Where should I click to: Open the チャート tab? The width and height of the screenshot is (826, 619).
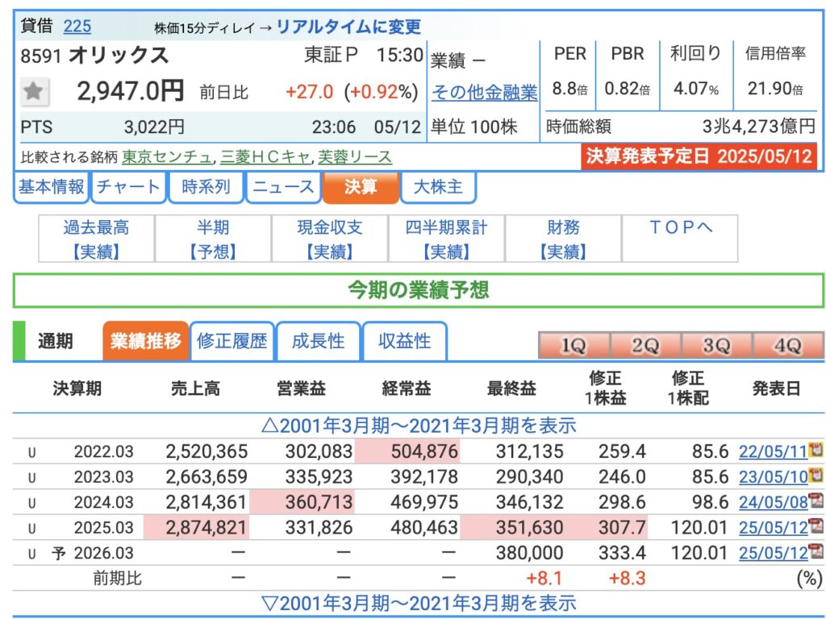pos(128,187)
